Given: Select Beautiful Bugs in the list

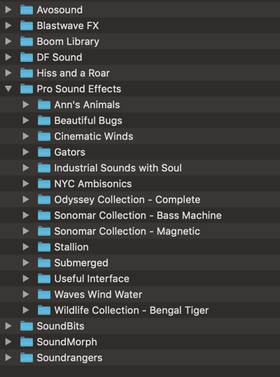Looking at the screenshot, I should point(88,121).
